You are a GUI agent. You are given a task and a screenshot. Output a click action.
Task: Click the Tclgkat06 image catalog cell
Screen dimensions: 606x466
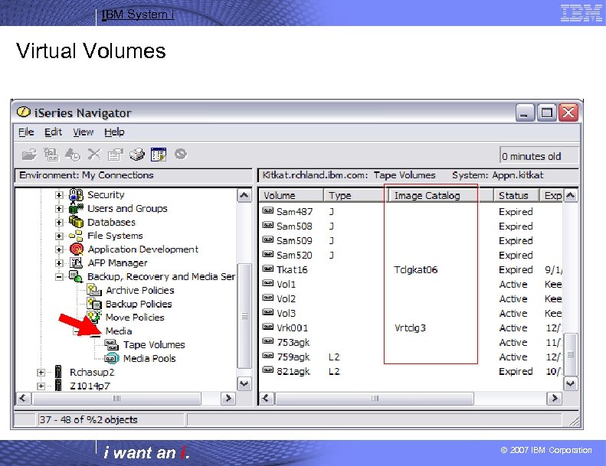pyautogui.click(x=415, y=269)
